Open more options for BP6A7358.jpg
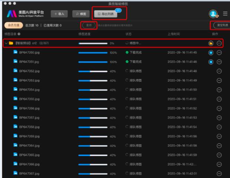The width and height of the screenshot is (230, 178). (219, 127)
